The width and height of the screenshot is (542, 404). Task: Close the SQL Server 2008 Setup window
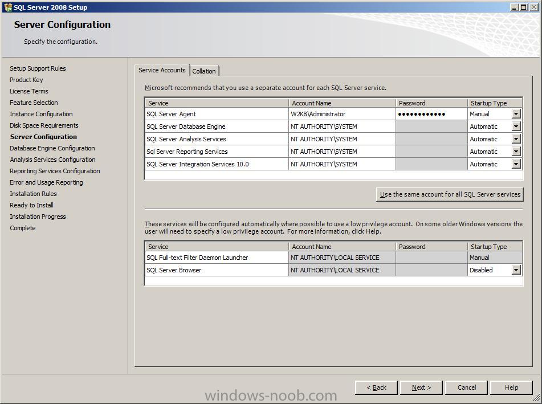click(x=533, y=7)
